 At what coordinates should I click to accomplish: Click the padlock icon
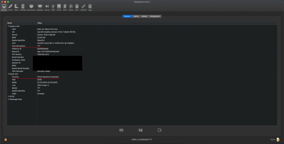pyautogui.click(x=6, y=139)
